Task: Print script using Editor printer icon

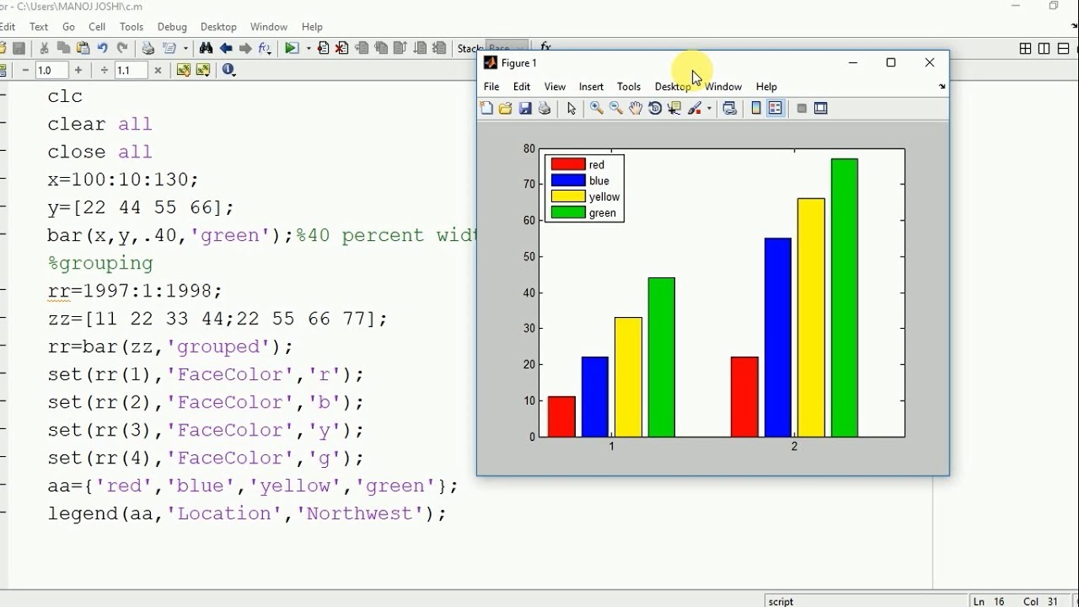Action: coord(148,49)
